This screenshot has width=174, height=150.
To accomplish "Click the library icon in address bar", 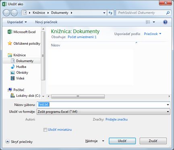I will pos(25,12).
